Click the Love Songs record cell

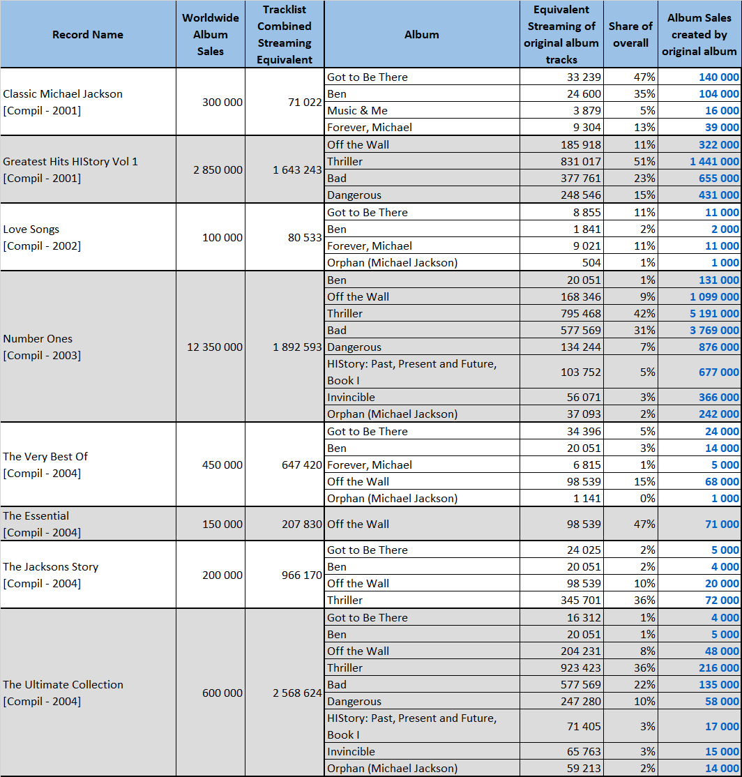pos(88,237)
